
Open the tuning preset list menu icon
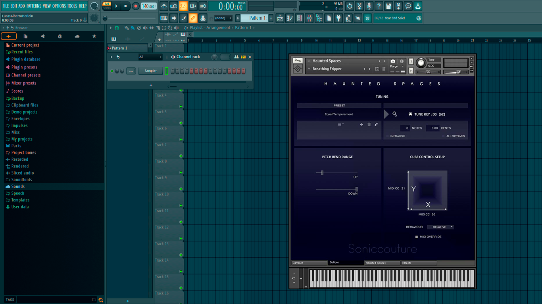(340, 125)
